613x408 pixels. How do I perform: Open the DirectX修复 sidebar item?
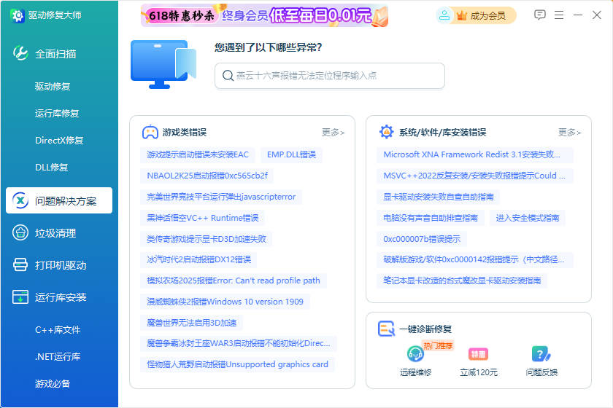(x=59, y=140)
